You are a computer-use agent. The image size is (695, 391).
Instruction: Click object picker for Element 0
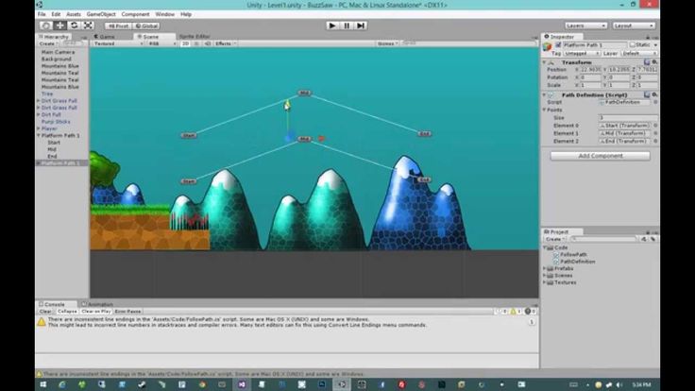(655, 126)
